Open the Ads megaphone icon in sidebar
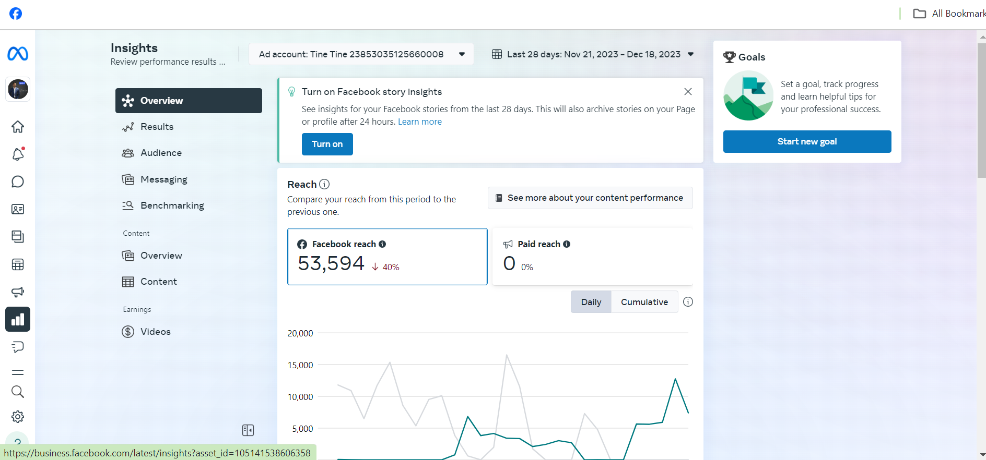The image size is (986, 460). pyautogui.click(x=18, y=292)
